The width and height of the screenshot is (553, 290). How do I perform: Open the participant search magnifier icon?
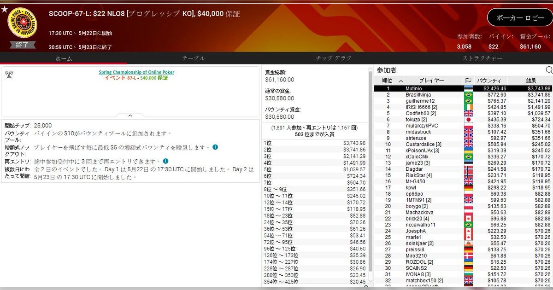549,70
